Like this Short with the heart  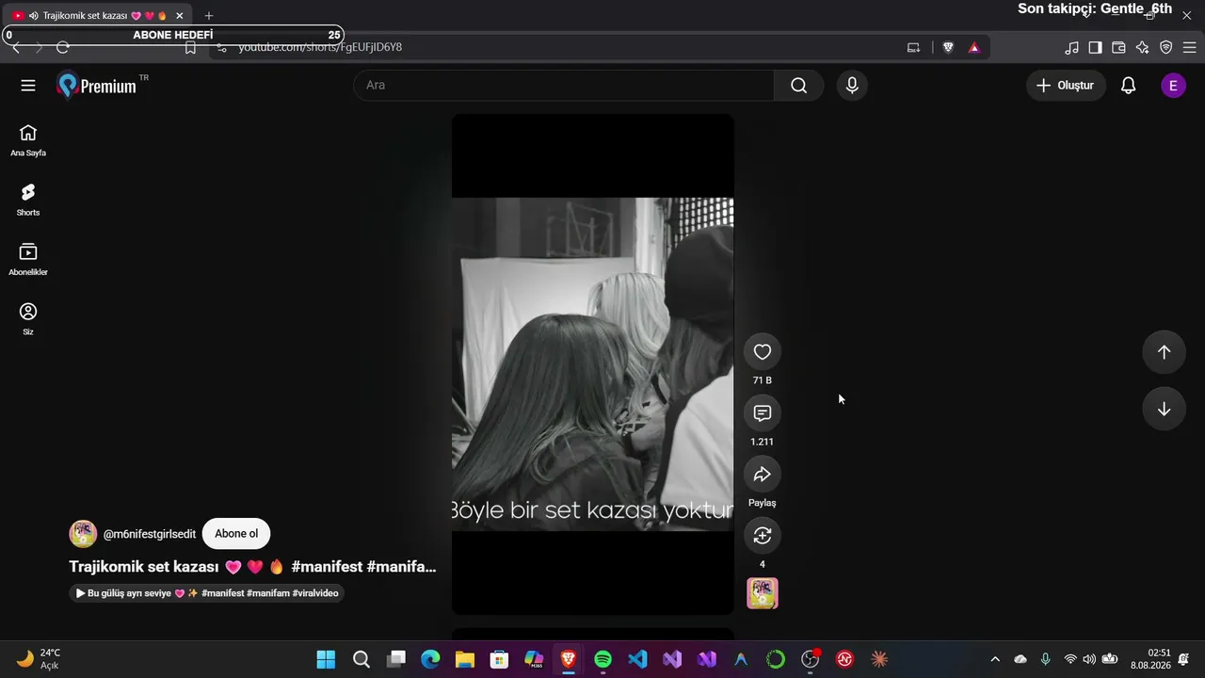coord(763,352)
